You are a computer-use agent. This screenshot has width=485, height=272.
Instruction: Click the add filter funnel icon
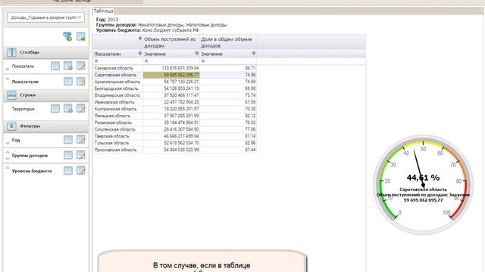pyautogui.click(x=67, y=36)
